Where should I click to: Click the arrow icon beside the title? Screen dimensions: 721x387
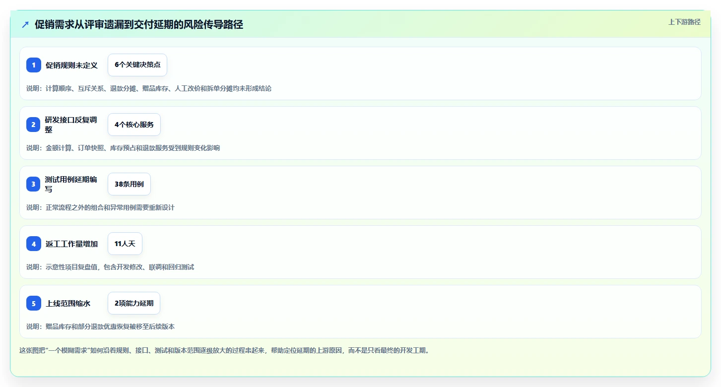tap(25, 24)
